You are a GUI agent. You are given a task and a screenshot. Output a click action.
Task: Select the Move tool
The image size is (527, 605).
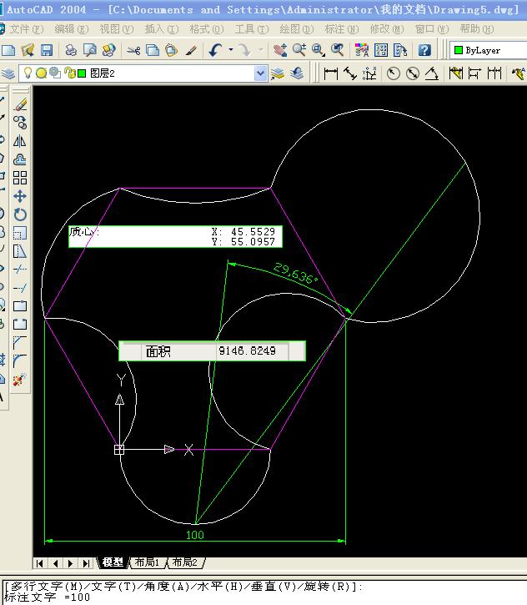pos(20,196)
